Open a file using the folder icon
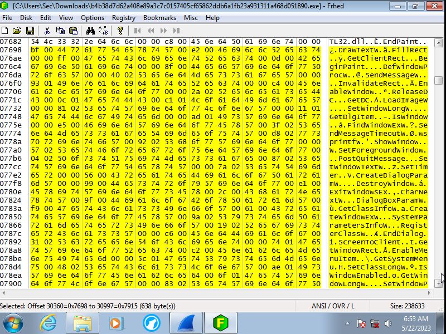Viewport: 446px width, 334px height. coord(17,31)
